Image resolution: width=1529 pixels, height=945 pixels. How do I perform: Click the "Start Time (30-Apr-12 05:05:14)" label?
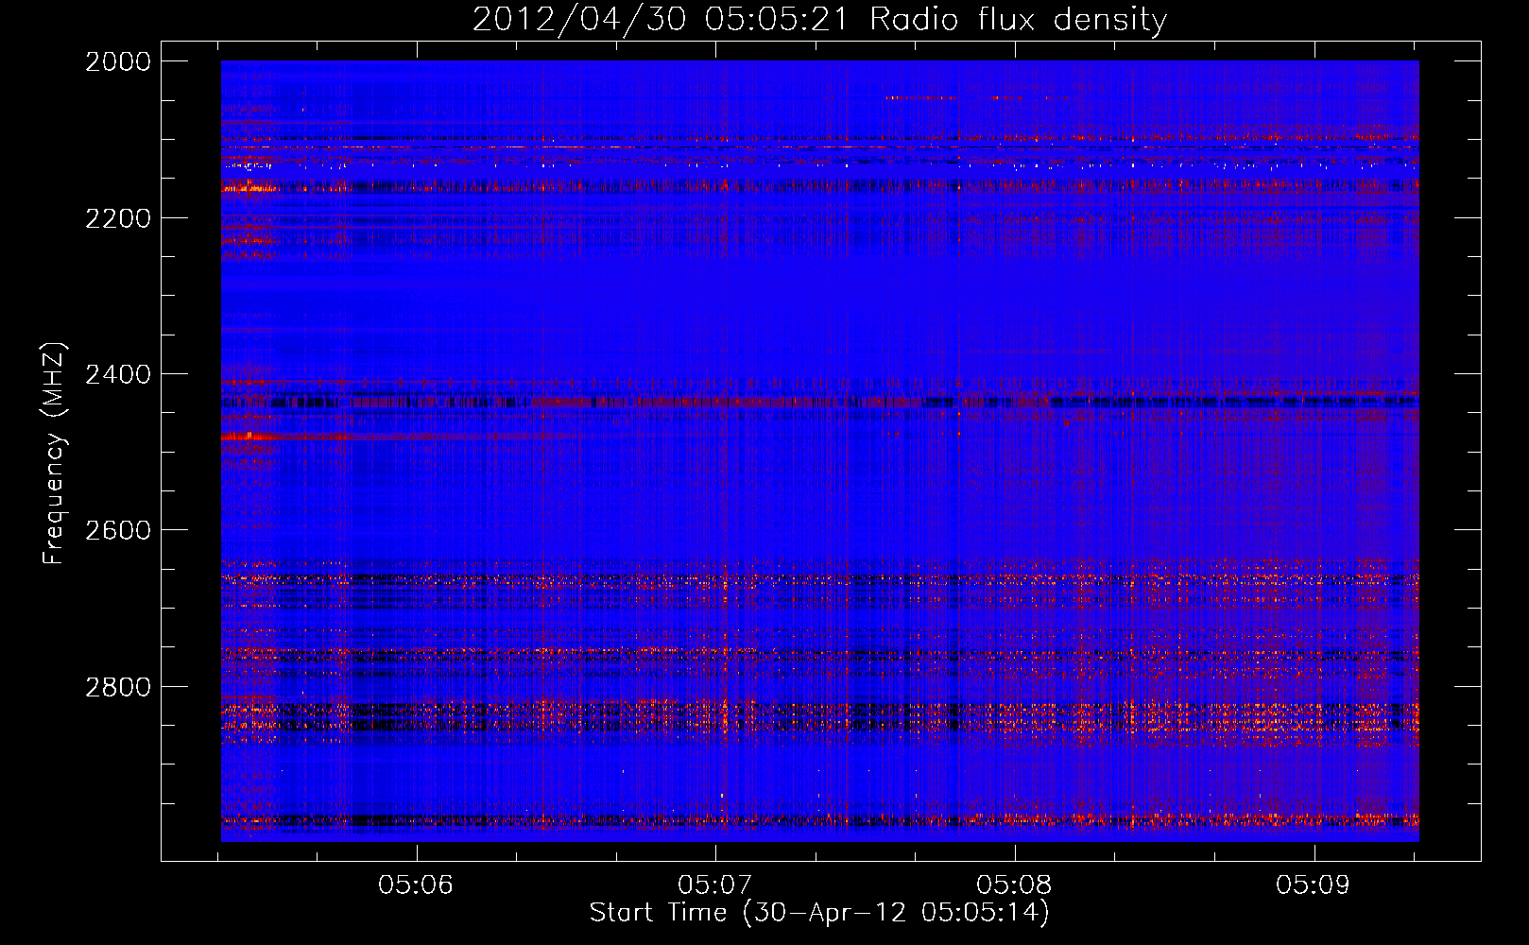point(819,913)
